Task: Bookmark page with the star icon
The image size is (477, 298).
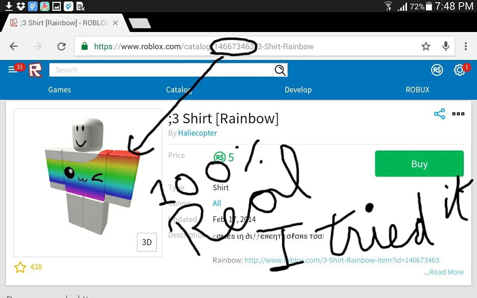Action: tap(426, 46)
